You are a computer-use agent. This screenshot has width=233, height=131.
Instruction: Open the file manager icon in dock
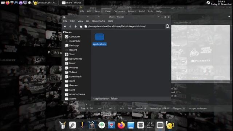[160, 125]
